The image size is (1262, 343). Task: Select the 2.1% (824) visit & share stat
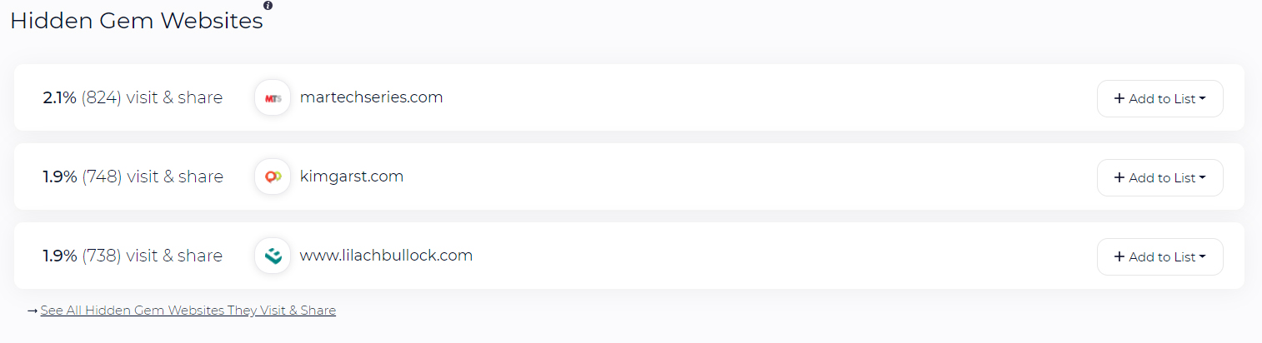133,97
